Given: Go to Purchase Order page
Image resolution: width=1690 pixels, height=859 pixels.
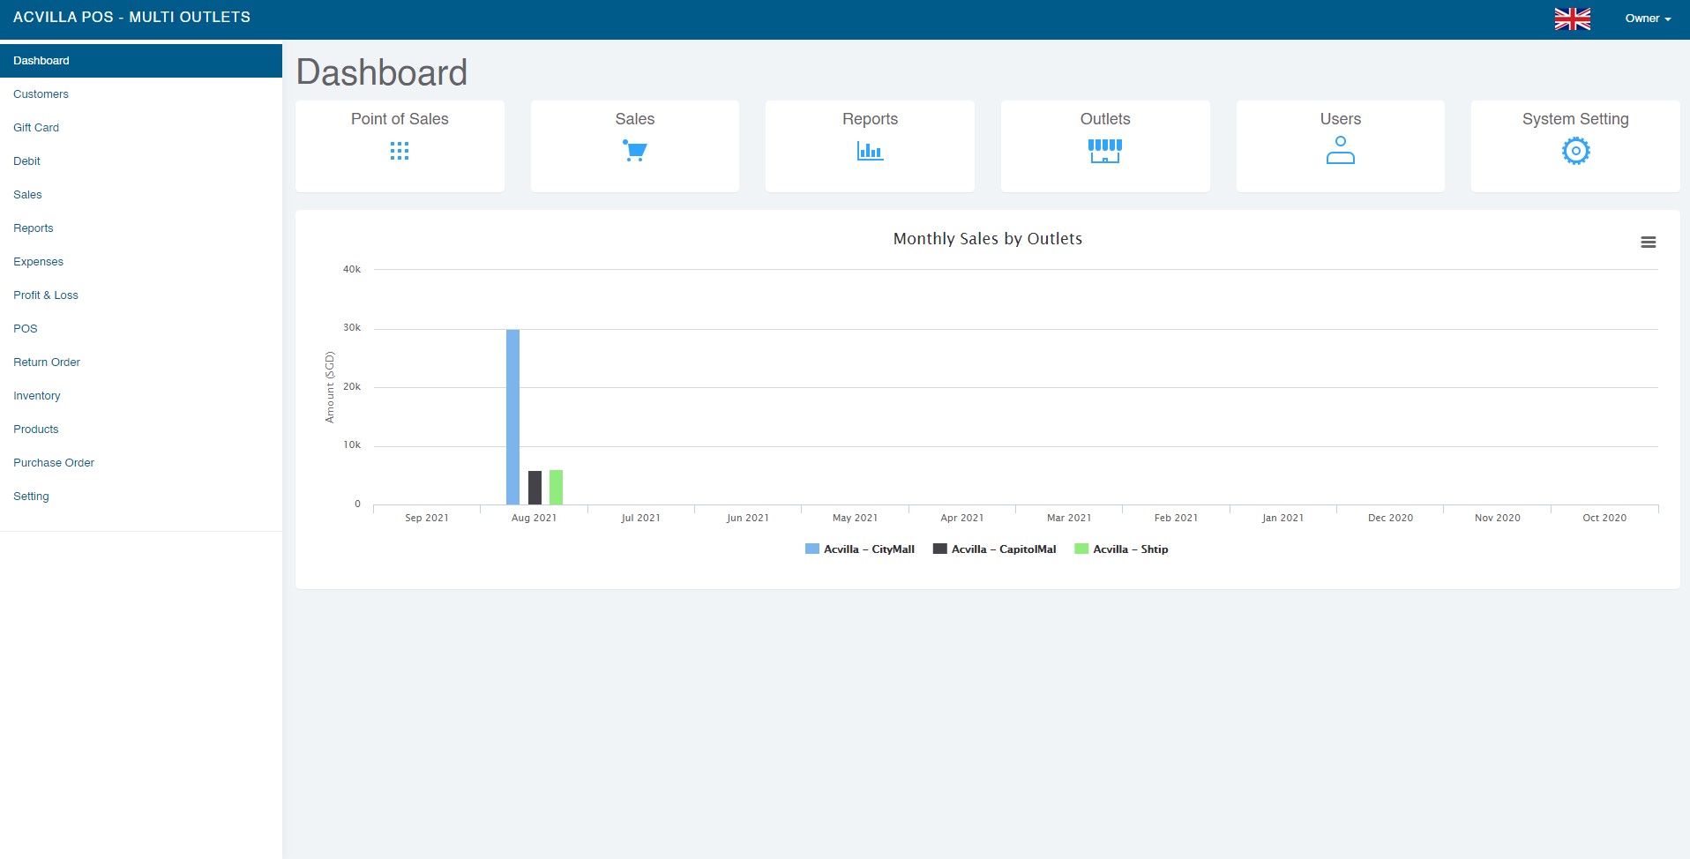Looking at the screenshot, I should [x=54, y=463].
